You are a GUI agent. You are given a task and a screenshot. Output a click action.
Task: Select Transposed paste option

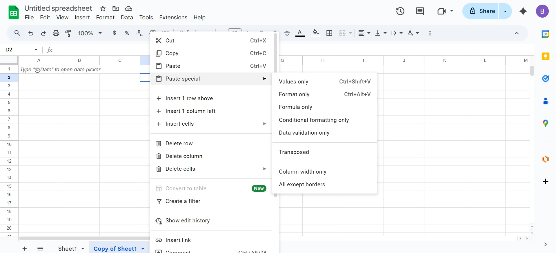(294, 152)
